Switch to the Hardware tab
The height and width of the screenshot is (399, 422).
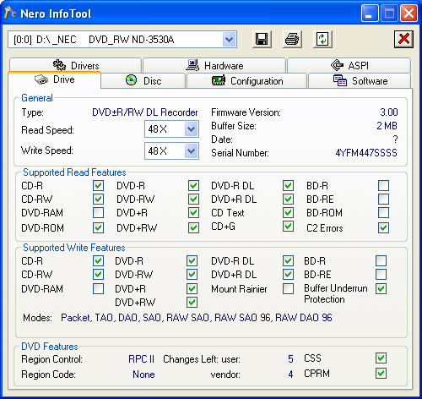point(214,65)
